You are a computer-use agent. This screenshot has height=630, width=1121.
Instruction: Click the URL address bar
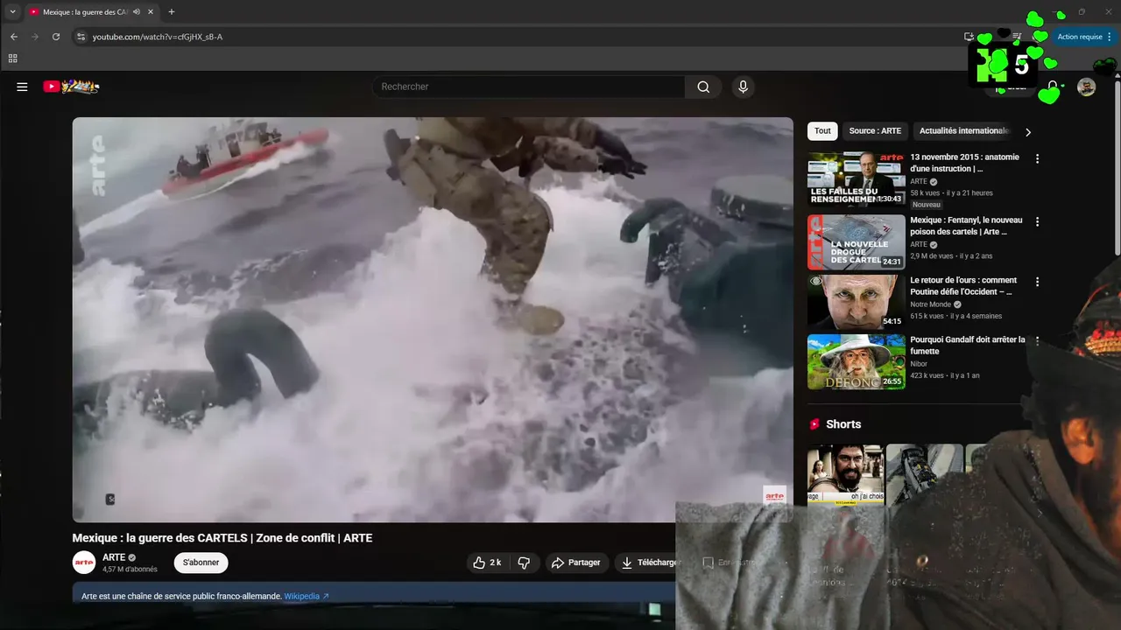[517, 37]
